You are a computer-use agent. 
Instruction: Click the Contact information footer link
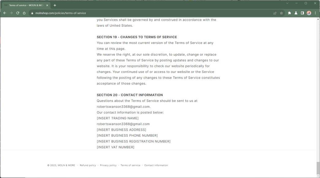156,165
